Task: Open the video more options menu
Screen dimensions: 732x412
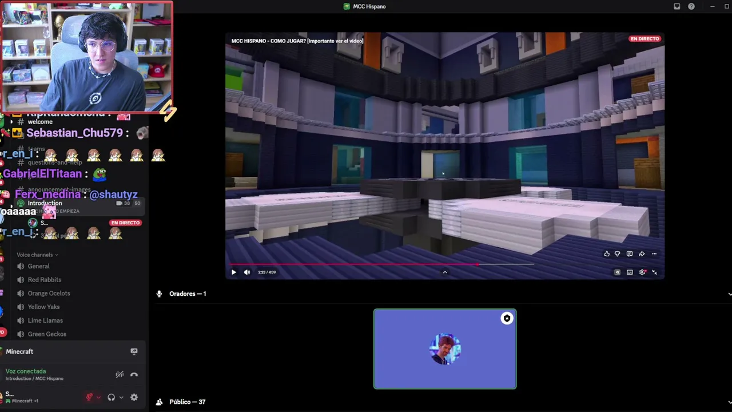Action: (654, 254)
